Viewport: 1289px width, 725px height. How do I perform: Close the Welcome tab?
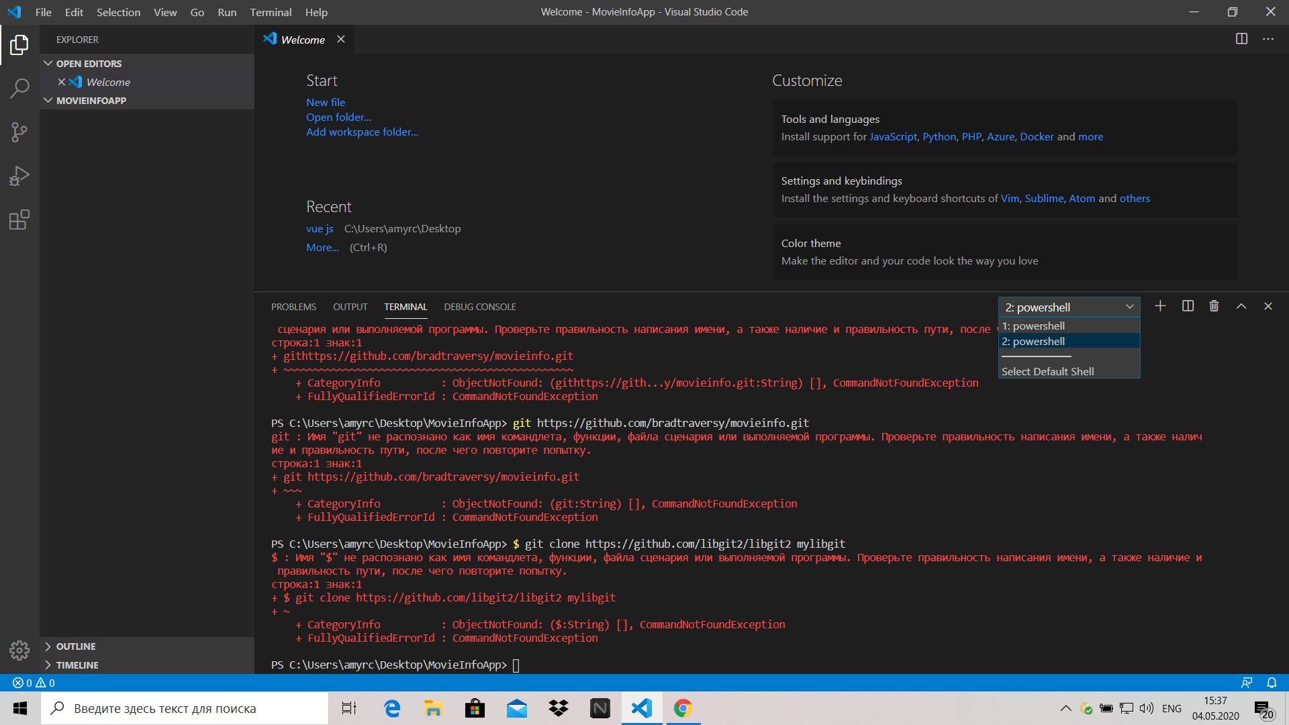(x=341, y=39)
